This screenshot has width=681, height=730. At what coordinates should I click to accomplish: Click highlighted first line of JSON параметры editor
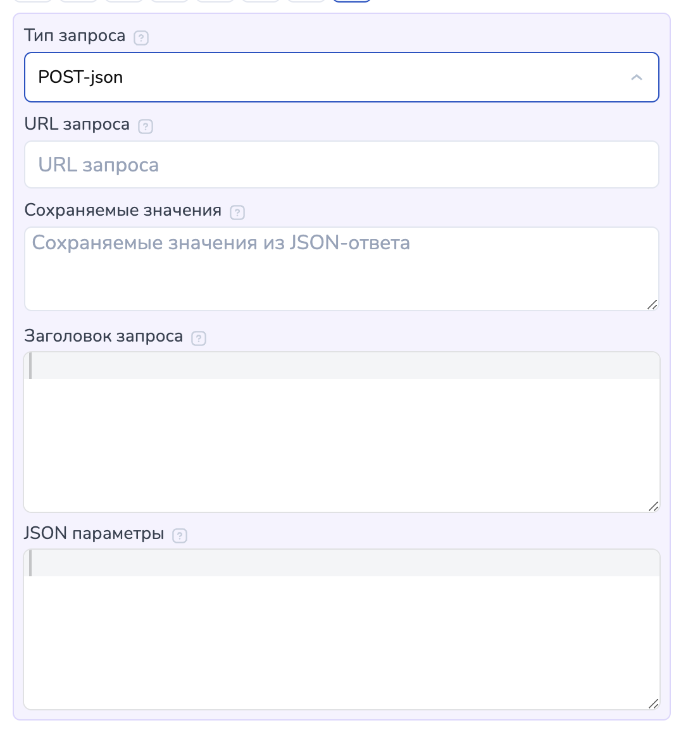pos(342,564)
